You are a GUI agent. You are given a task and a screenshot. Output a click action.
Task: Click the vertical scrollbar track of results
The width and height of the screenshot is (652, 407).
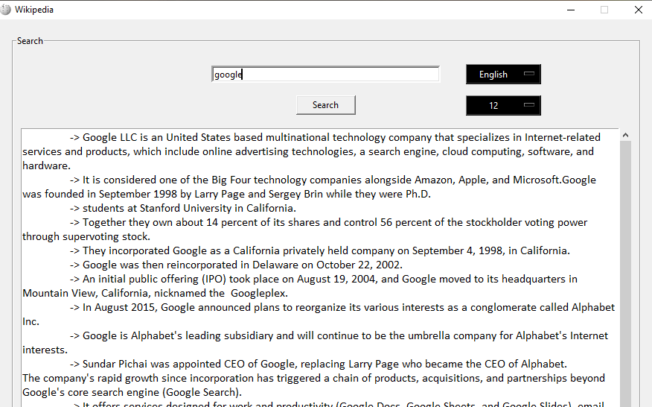[x=625, y=274]
